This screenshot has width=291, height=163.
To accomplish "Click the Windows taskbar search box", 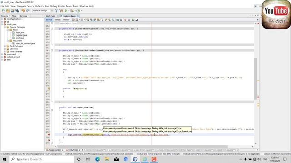I will click(x=42, y=159).
